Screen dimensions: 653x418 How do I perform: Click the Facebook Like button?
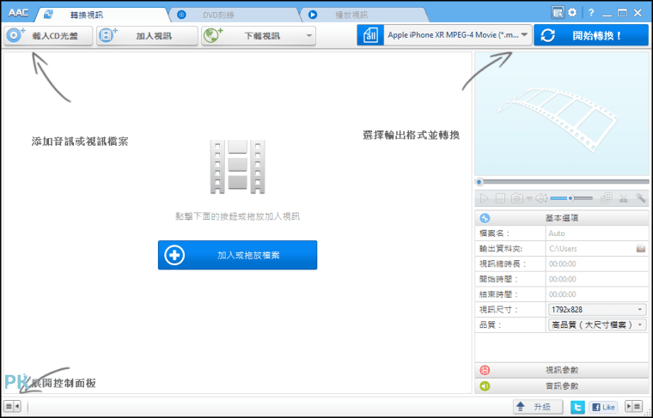(603, 407)
